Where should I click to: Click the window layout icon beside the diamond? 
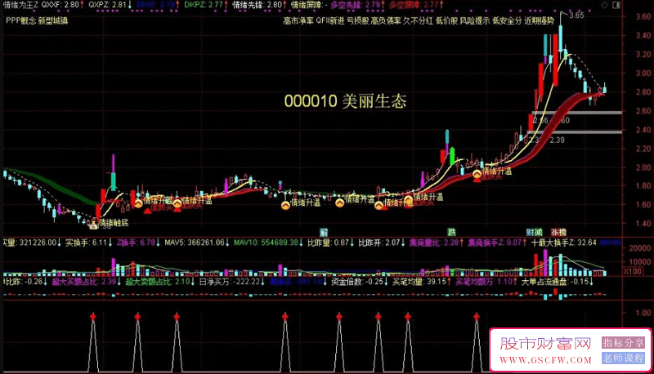(616, 5)
